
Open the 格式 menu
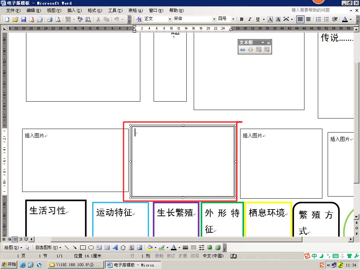[95, 11]
